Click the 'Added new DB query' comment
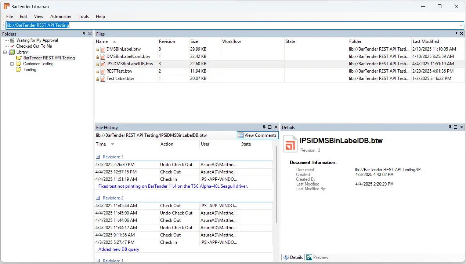Image resolution: width=466 pixels, height=264 pixels. (x=119, y=249)
